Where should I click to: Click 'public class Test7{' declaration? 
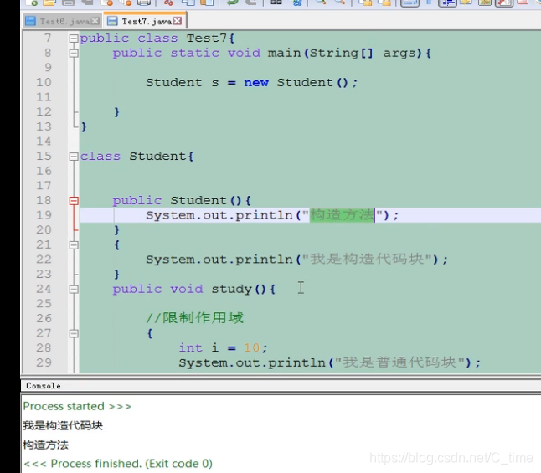(x=157, y=39)
